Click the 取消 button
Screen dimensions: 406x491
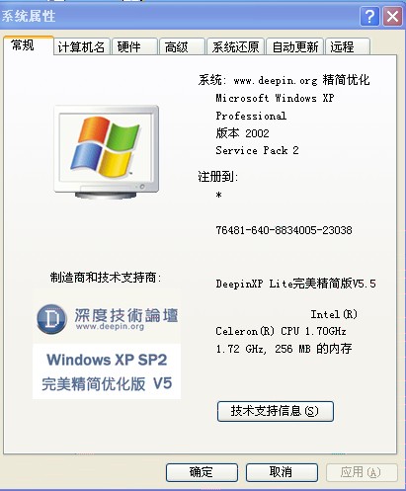[282, 472]
